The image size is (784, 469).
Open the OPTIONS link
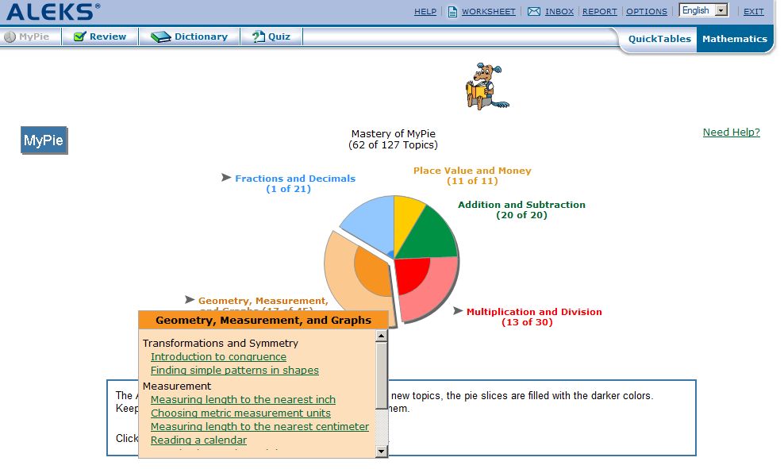[647, 11]
